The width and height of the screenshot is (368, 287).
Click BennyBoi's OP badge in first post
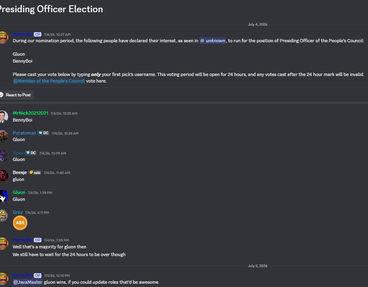(37, 34)
